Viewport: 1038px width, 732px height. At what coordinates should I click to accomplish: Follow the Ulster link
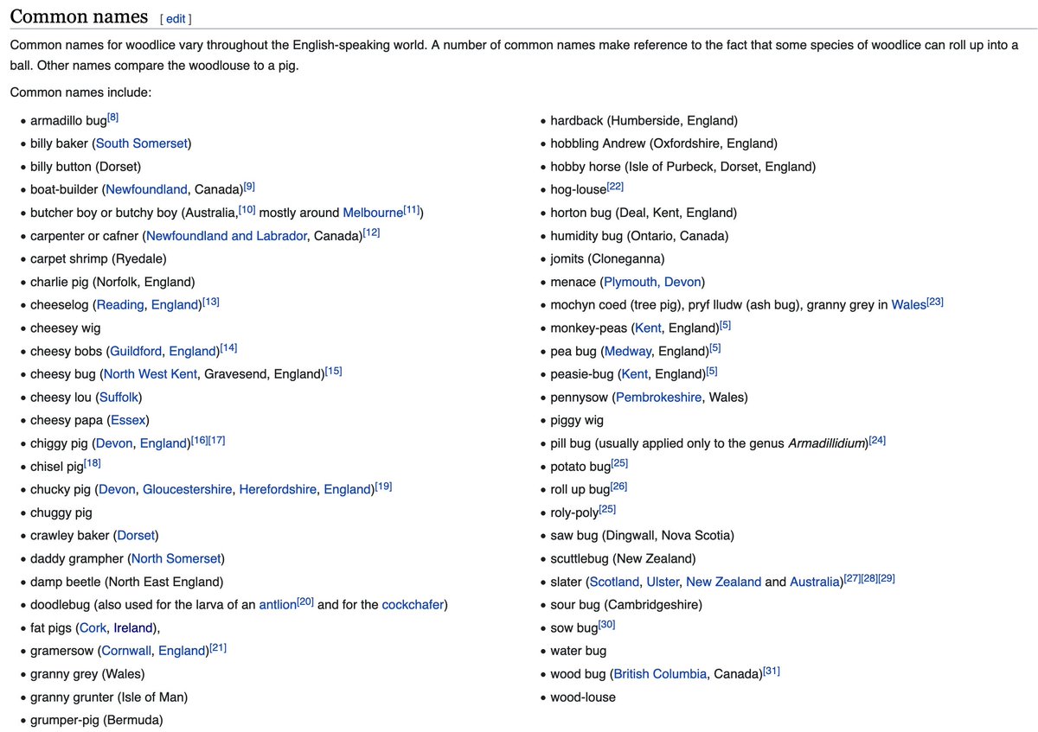[x=663, y=582]
